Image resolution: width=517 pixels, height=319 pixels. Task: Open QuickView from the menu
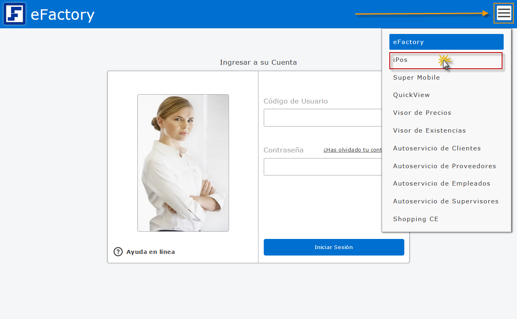coord(411,95)
